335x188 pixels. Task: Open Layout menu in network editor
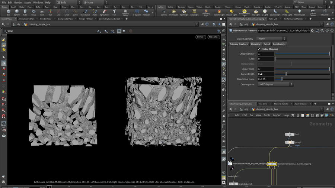(277, 115)
